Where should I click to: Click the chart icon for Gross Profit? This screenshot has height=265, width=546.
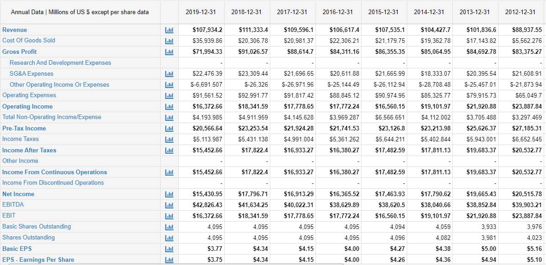tap(169, 52)
